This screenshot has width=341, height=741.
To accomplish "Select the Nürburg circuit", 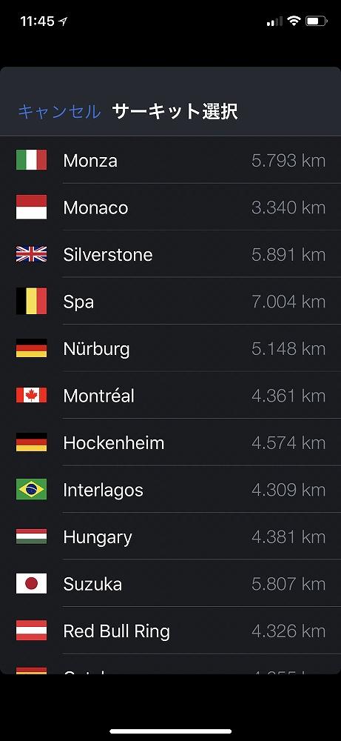I will coord(170,348).
